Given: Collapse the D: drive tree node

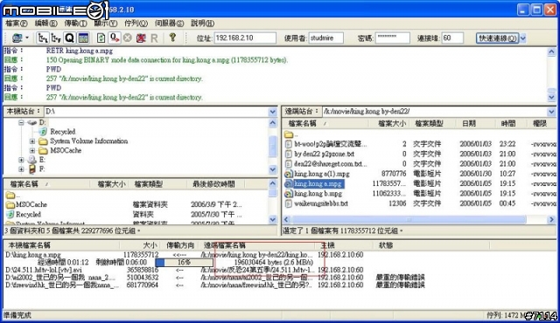Looking at the screenshot, I should pyautogui.click(x=21, y=122).
